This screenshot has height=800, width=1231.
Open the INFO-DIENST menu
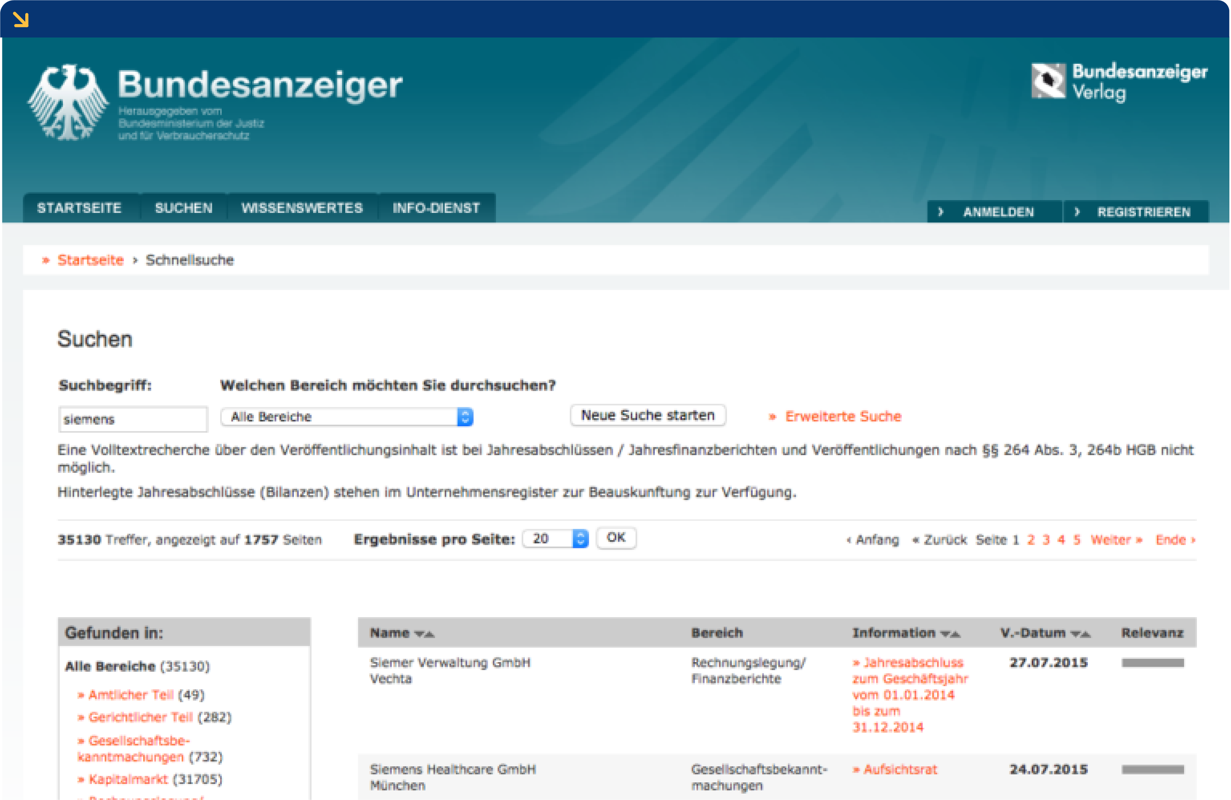[x=437, y=208]
